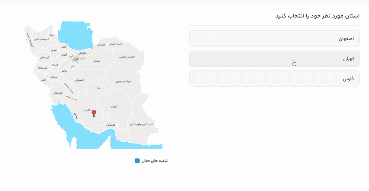Image resolution: width=369 pixels, height=191 pixels.
Task: Click خوزستان province on the map
Action: click(x=58, y=93)
